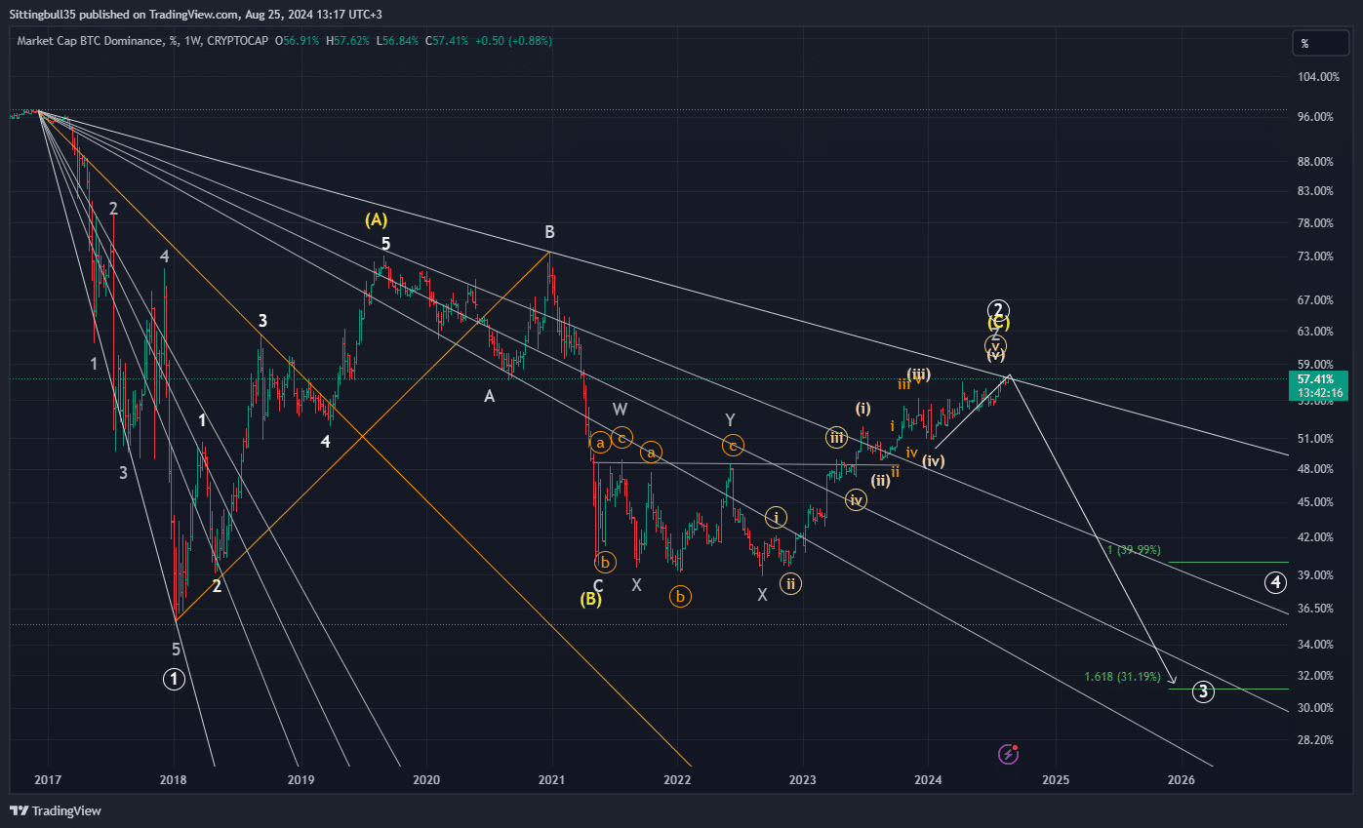1363x828 pixels.
Task: Click the green 57.41% current price label
Action: [x=1317, y=384]
